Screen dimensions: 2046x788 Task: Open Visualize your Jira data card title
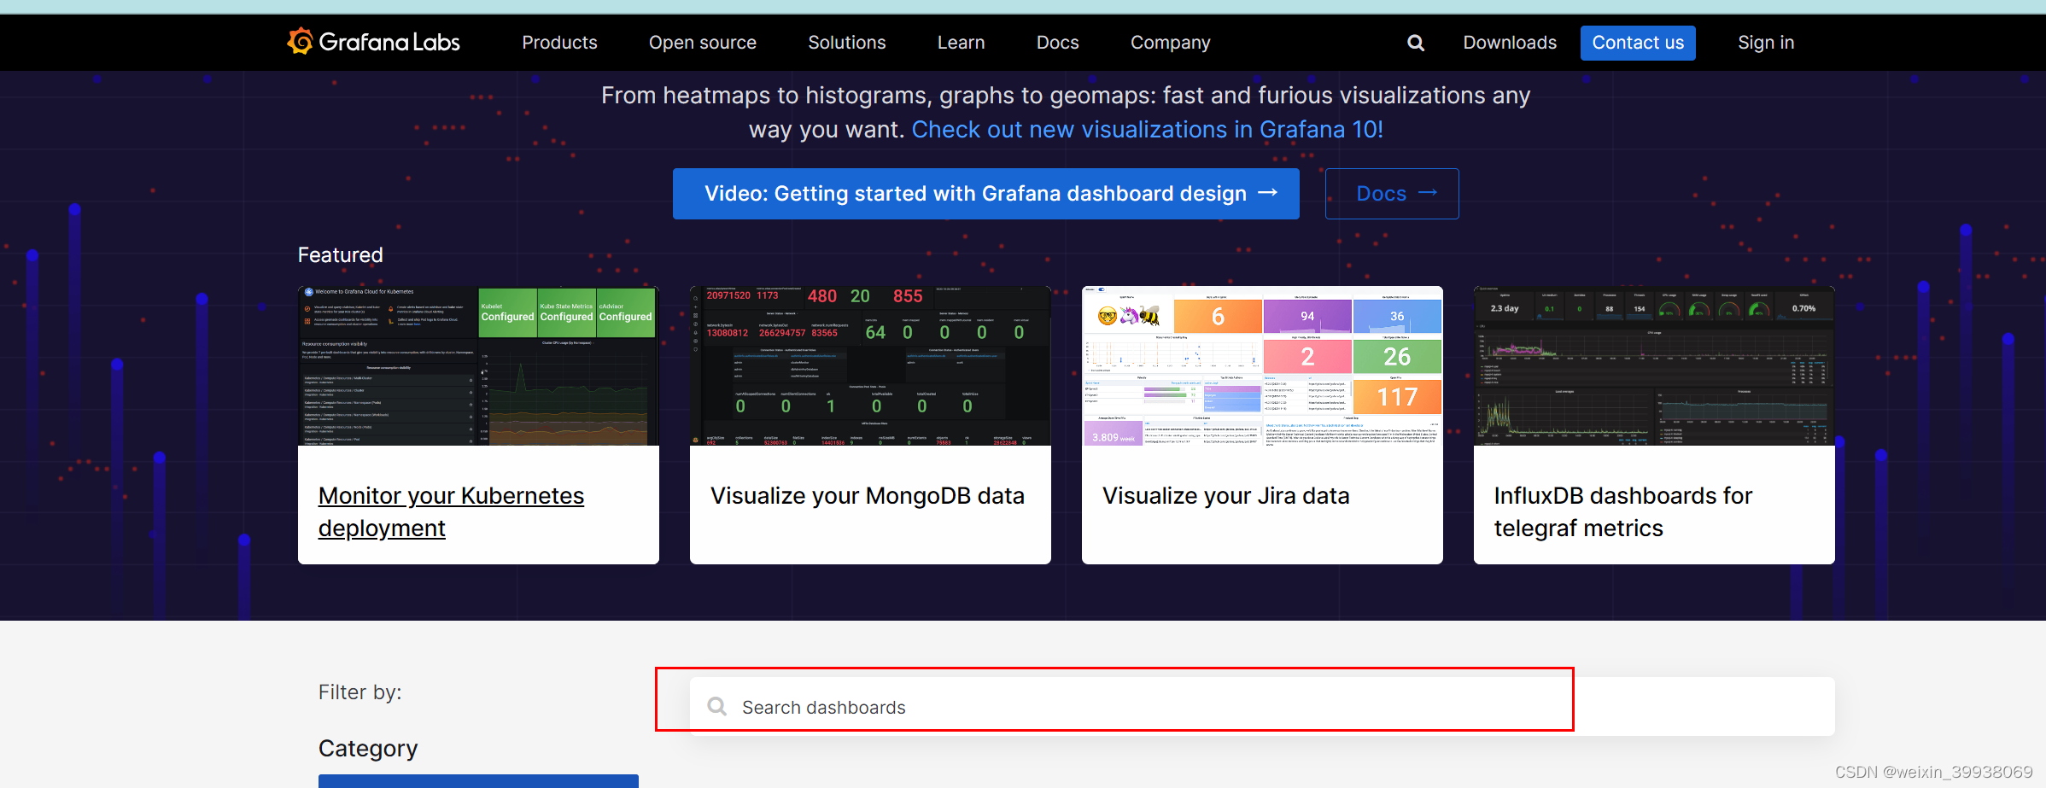(x=1225, y=496)
